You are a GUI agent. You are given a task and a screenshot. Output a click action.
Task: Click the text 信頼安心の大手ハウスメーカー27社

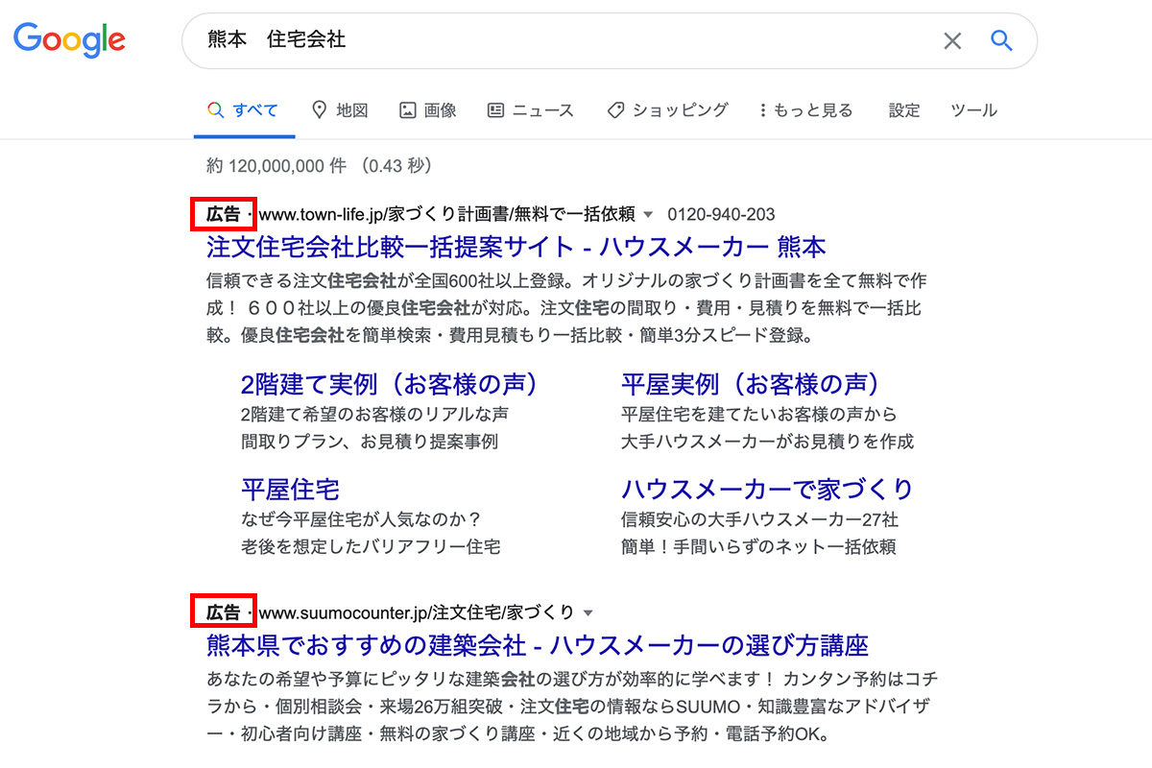coord(760,519)
